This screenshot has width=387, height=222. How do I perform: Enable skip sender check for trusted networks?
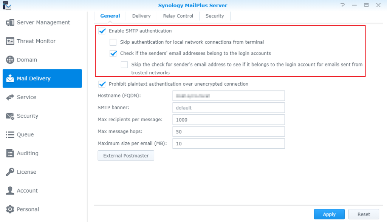[124, 65]
